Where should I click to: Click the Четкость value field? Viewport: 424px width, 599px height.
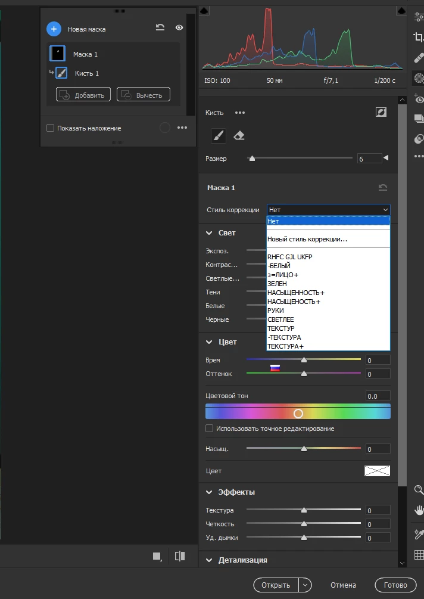[x=378, y=524]
